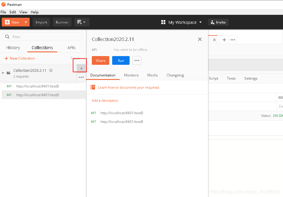Collapse collection details with left arrow
This screenshot has width=283, height=197.
point(81,69)
